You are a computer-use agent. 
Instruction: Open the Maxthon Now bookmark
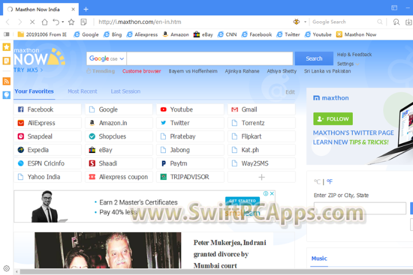tap(356, 34)
